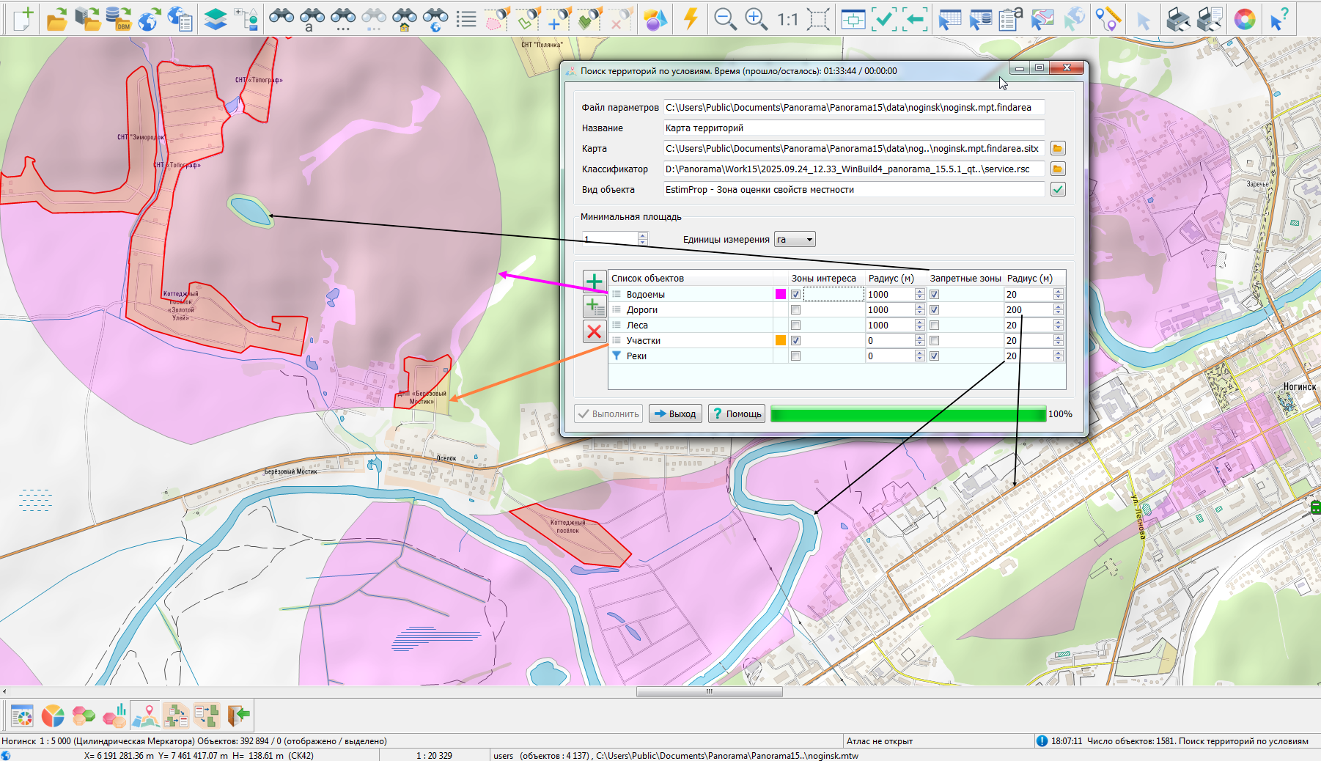Browse for the Карта file path

(1057, 149)
